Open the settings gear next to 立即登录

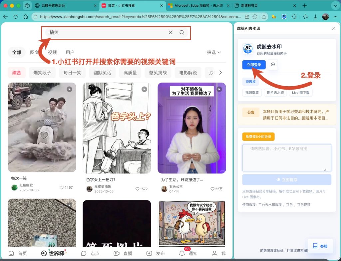pos(273,65)
